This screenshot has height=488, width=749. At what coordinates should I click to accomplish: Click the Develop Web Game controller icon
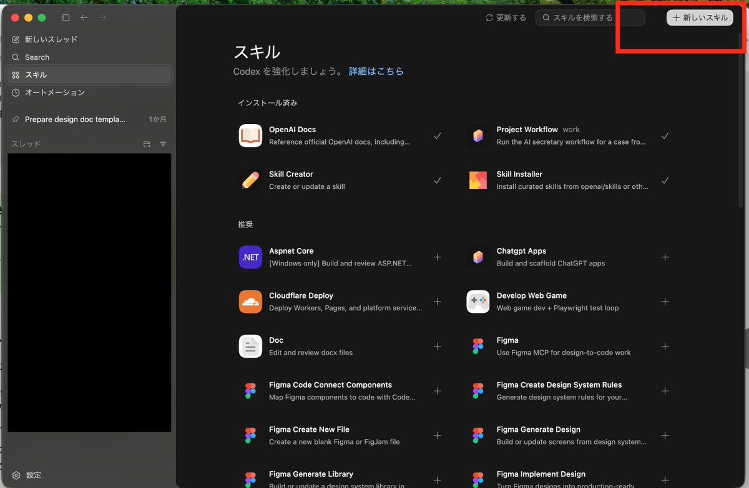click(x=478, y=302)
